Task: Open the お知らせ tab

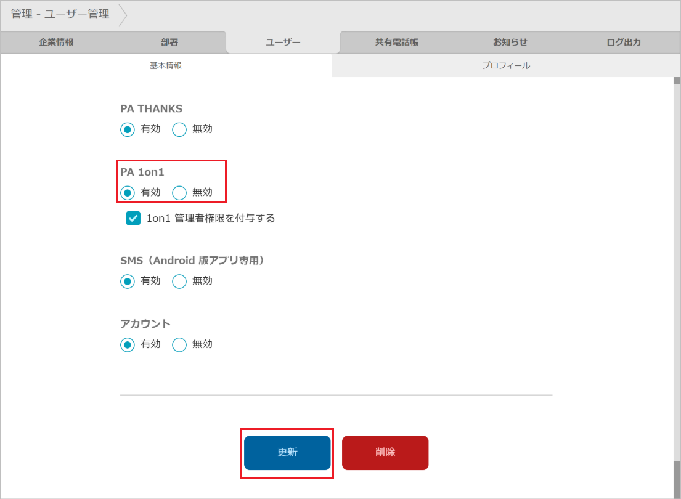Action: click(x=510, y=42)
